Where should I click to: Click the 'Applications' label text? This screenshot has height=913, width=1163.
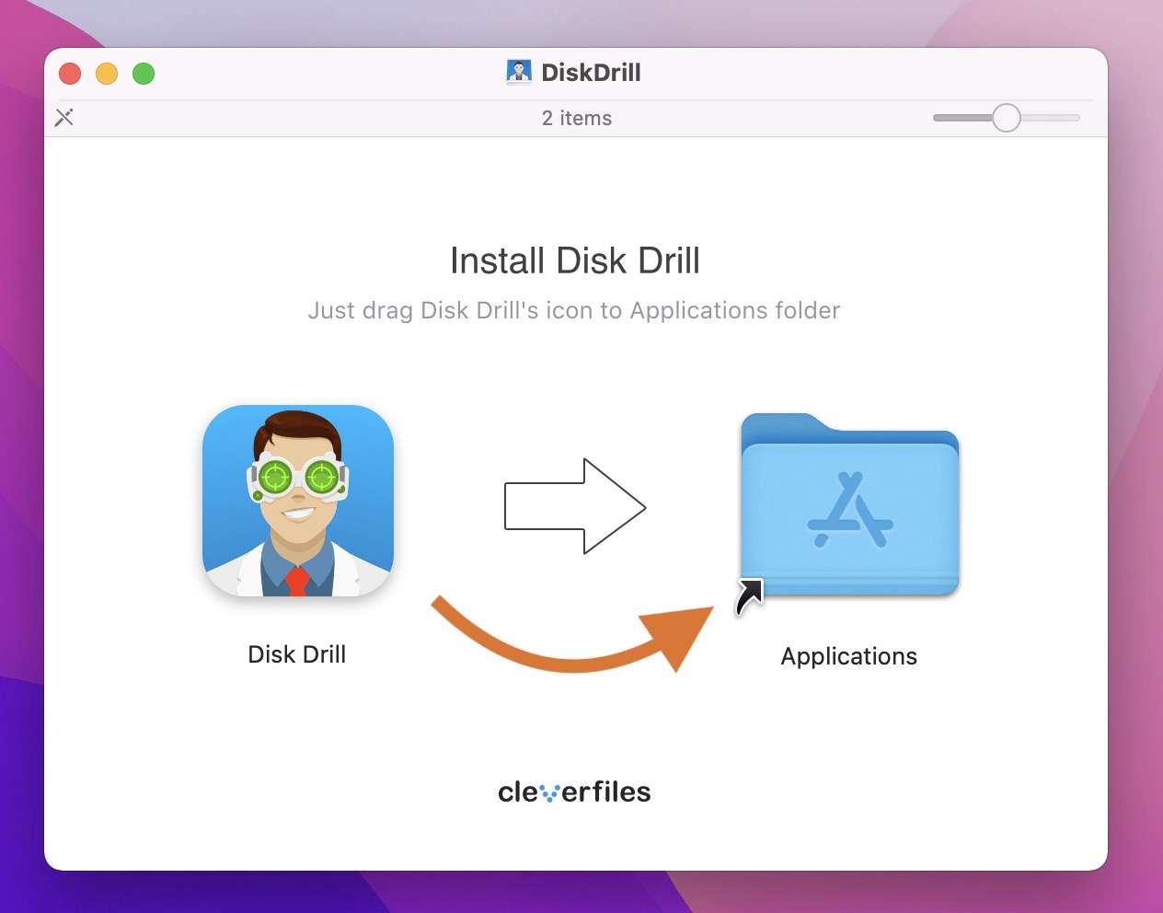[x=849, y=656]
